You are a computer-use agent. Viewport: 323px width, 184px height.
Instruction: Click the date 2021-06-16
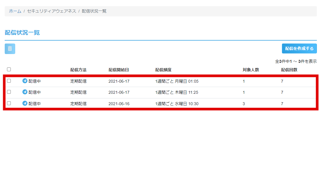(119, 104)
